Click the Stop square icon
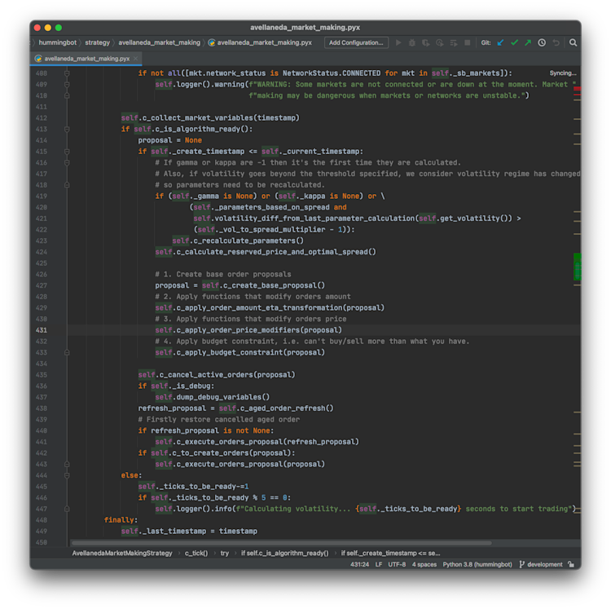This screenshot has width=611, height=609. (468, 43)
